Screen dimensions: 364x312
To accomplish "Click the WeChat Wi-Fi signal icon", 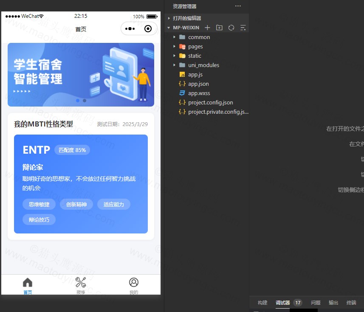I will tap(41, 16).
